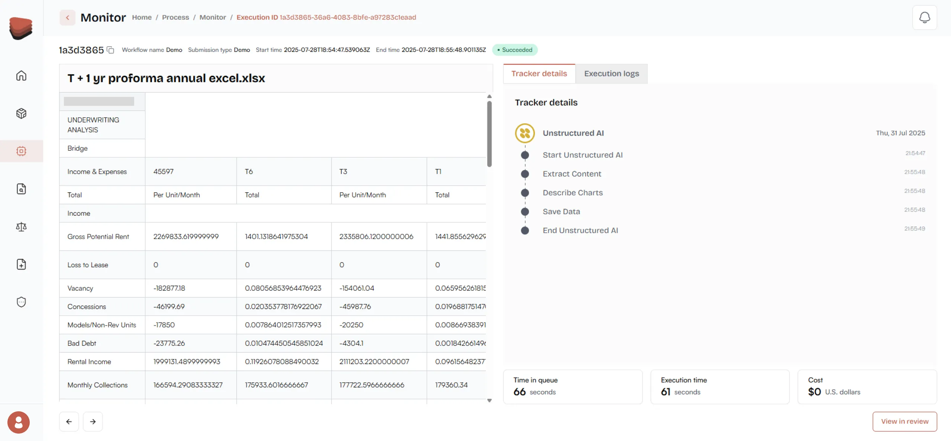The width and height of the screenshot is (951, 441).
Task: Click the Gross Potential Rent row label
Action: tap(98, 236)
